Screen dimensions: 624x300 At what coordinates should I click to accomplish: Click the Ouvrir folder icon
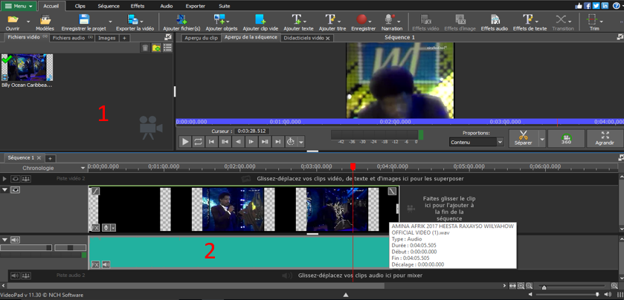[x=13, y=19]
